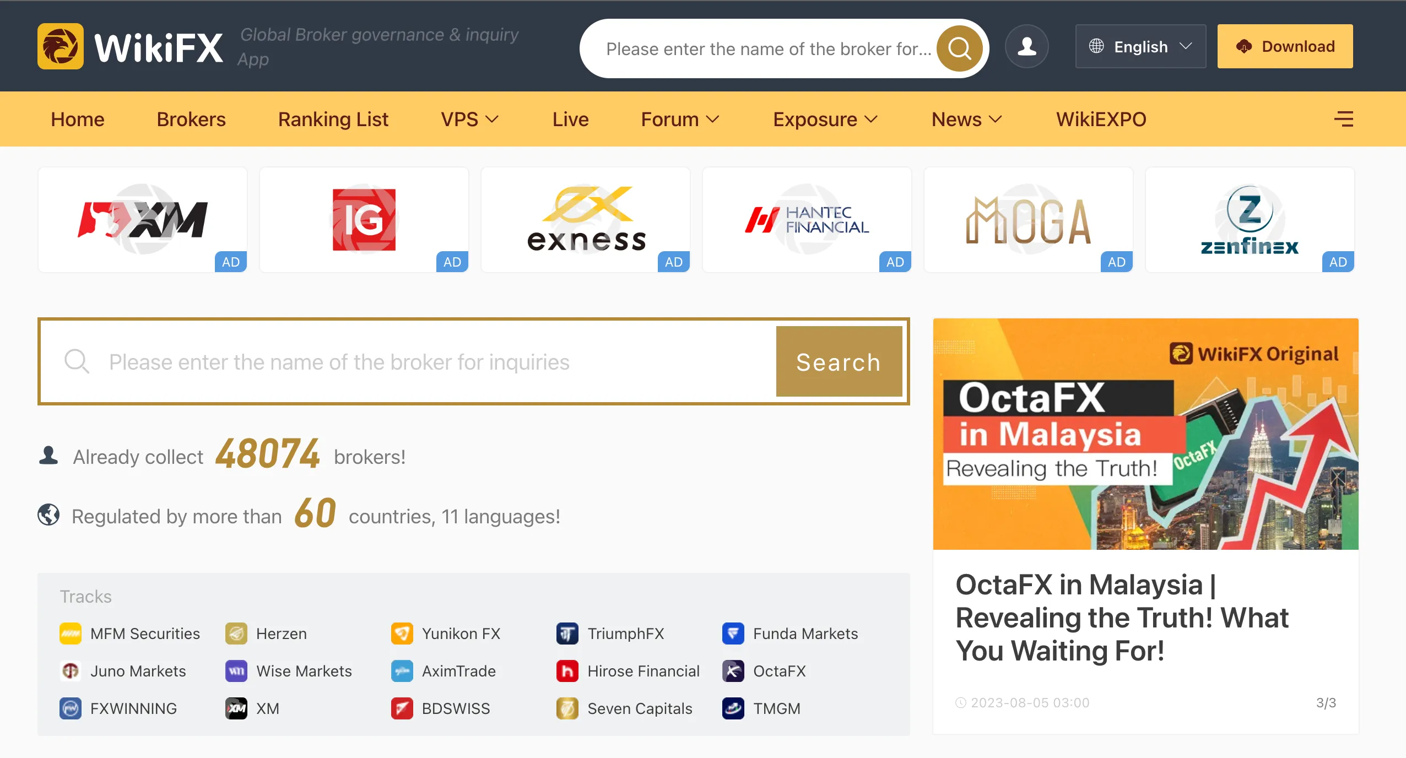Navigate to WikiEXPO
Image resolution: width=1406 pixels, height=758 pixels.
(x=1101, y=119)
